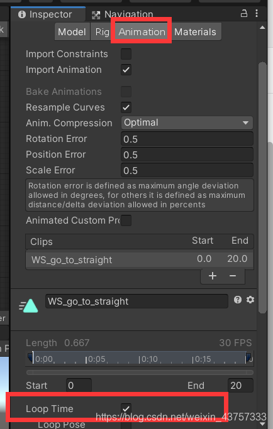
Task: Disable the Resample Curves checkbox
Action: [x=126, y=107]
